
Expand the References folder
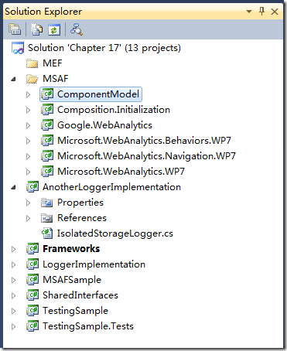click(28, 218)
